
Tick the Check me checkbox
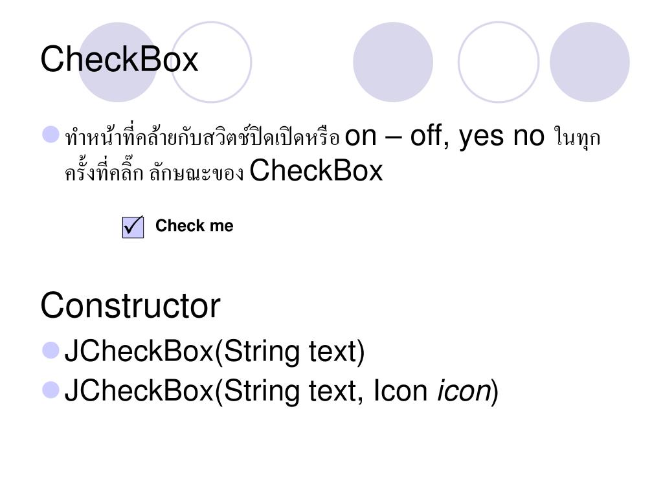(133, 227)
